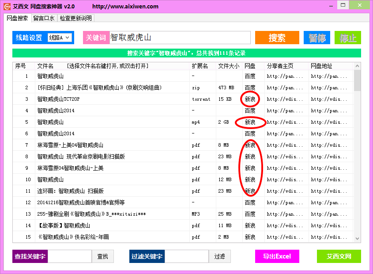Screen dimensions: 373x274
Task: Open the 检查更新说明 tab
Action: 76,18
